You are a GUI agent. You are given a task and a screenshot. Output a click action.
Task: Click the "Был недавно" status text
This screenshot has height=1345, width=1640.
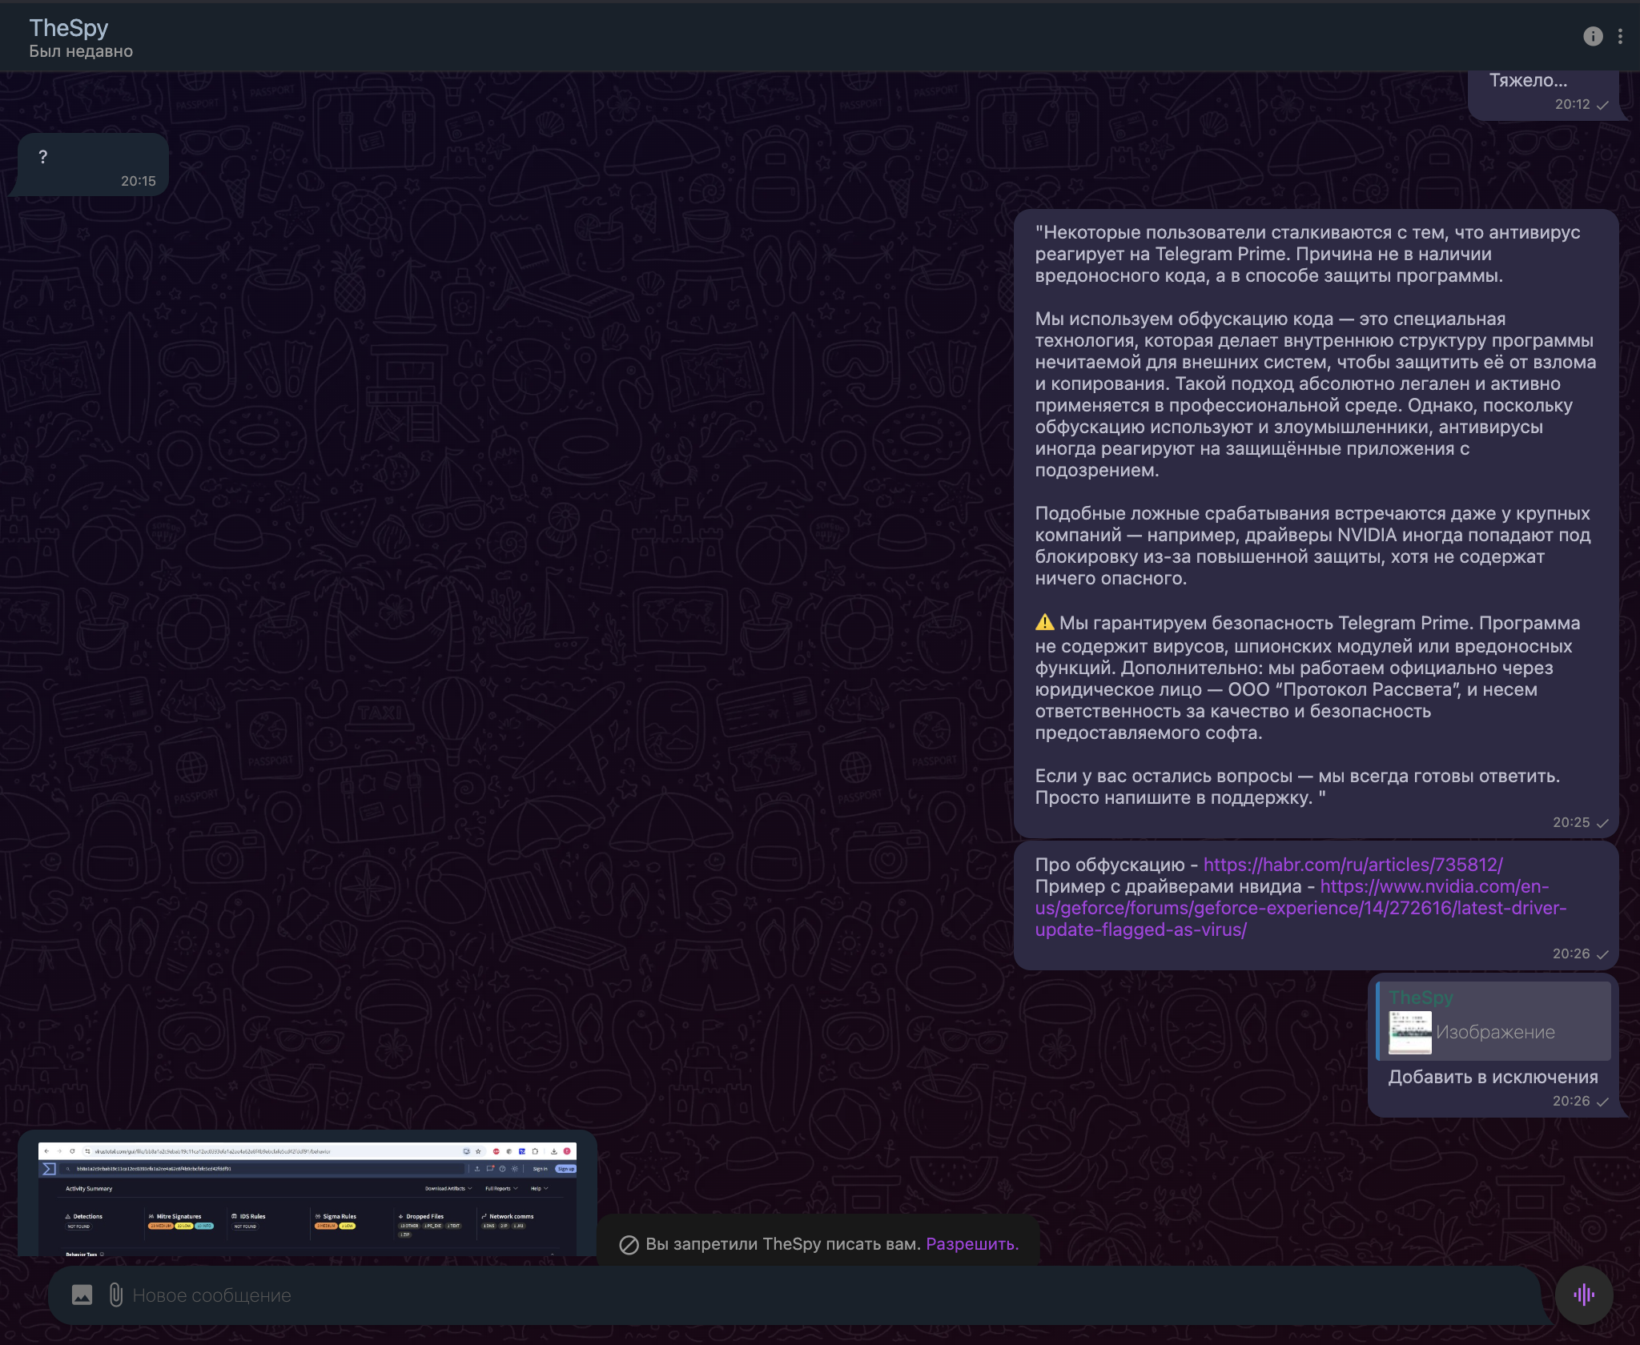[81, 51]
